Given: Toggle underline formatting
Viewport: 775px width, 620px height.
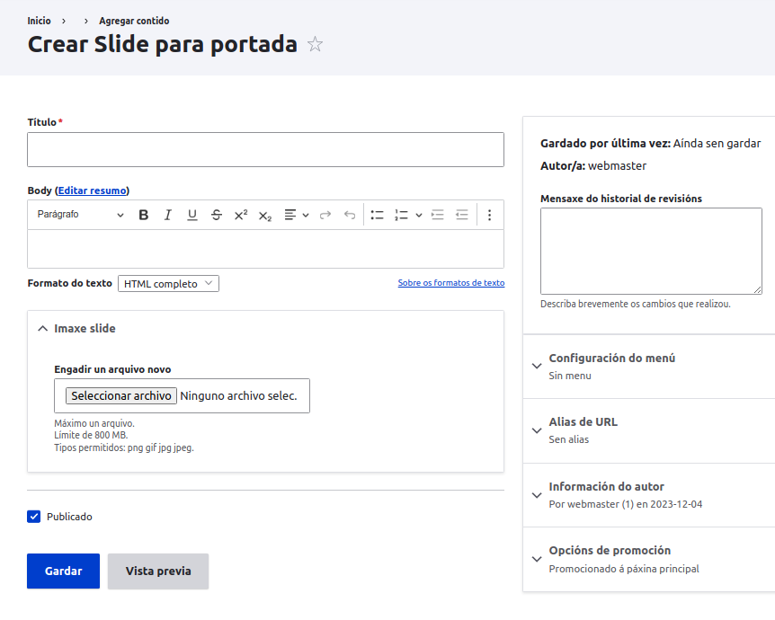Looking at the screenshot, I should pos(192,215).
